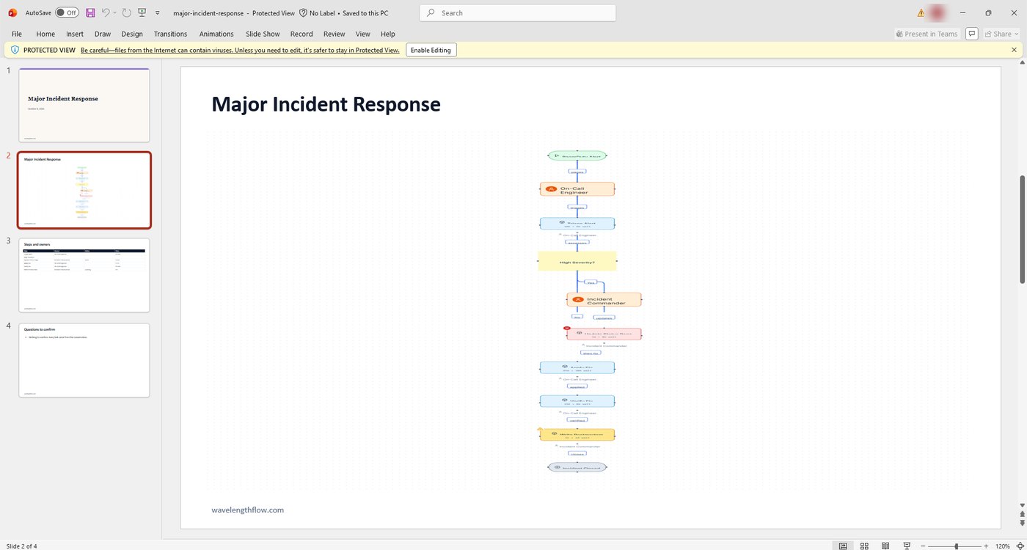This screenshot has height=550, width=1027.
Task: Click Enable Editing button
Action: coord(431,50)
